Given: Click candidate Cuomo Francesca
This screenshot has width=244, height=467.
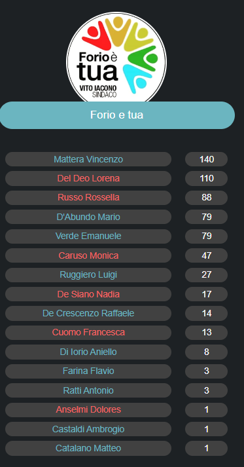Looking at the screenshot, I should pyautogui.click(x=88, y=333).
